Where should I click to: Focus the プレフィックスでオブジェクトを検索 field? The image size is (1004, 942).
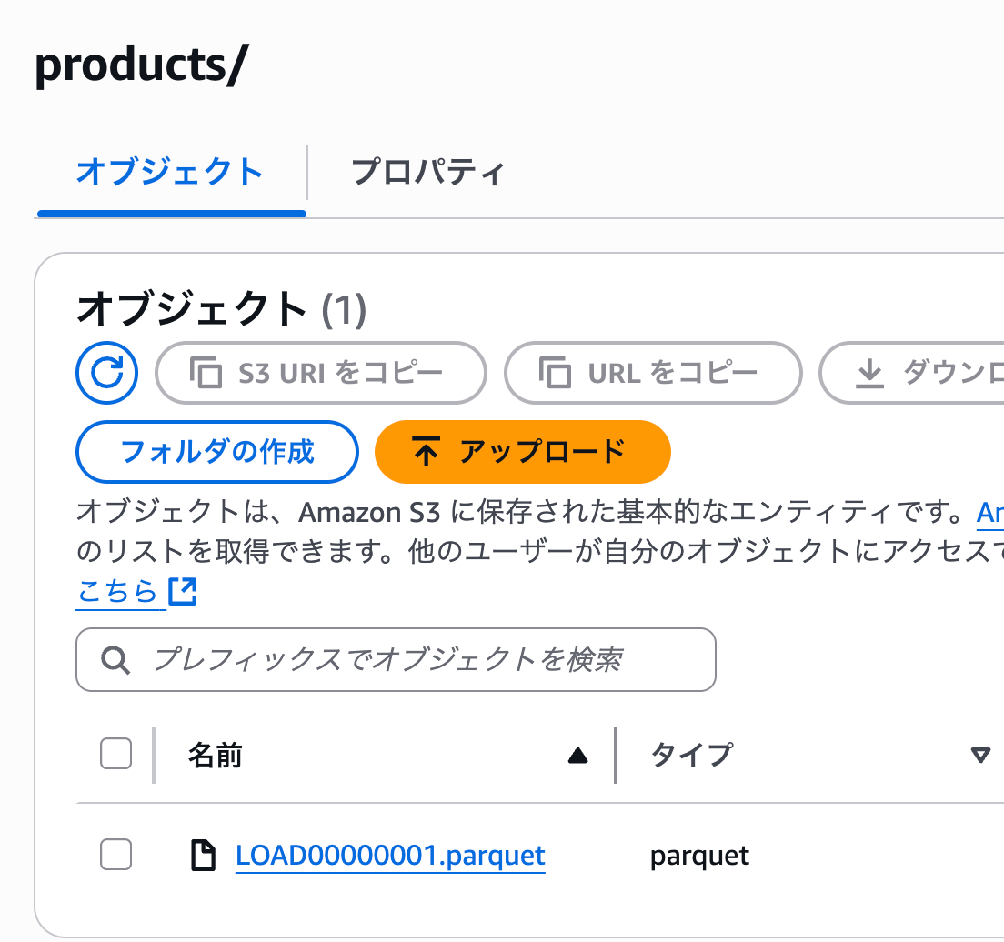396,659
